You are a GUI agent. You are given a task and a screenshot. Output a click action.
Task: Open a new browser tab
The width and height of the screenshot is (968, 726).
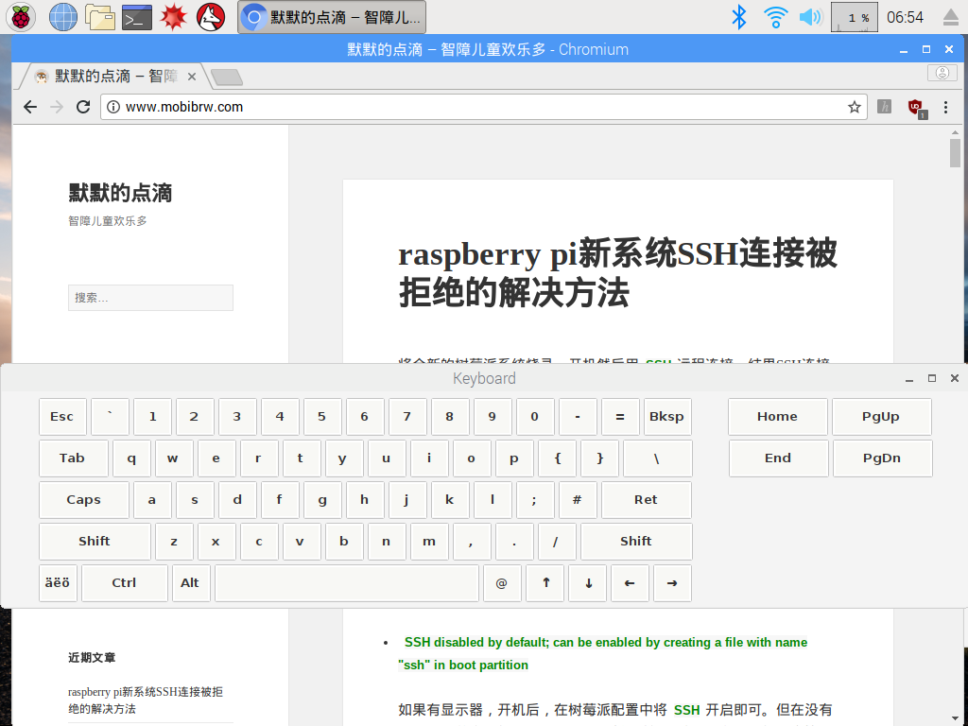(x=227, y=77)
